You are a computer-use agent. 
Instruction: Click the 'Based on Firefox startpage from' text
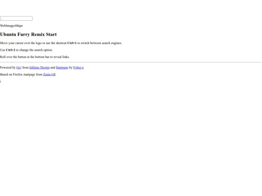click(21, 75)
